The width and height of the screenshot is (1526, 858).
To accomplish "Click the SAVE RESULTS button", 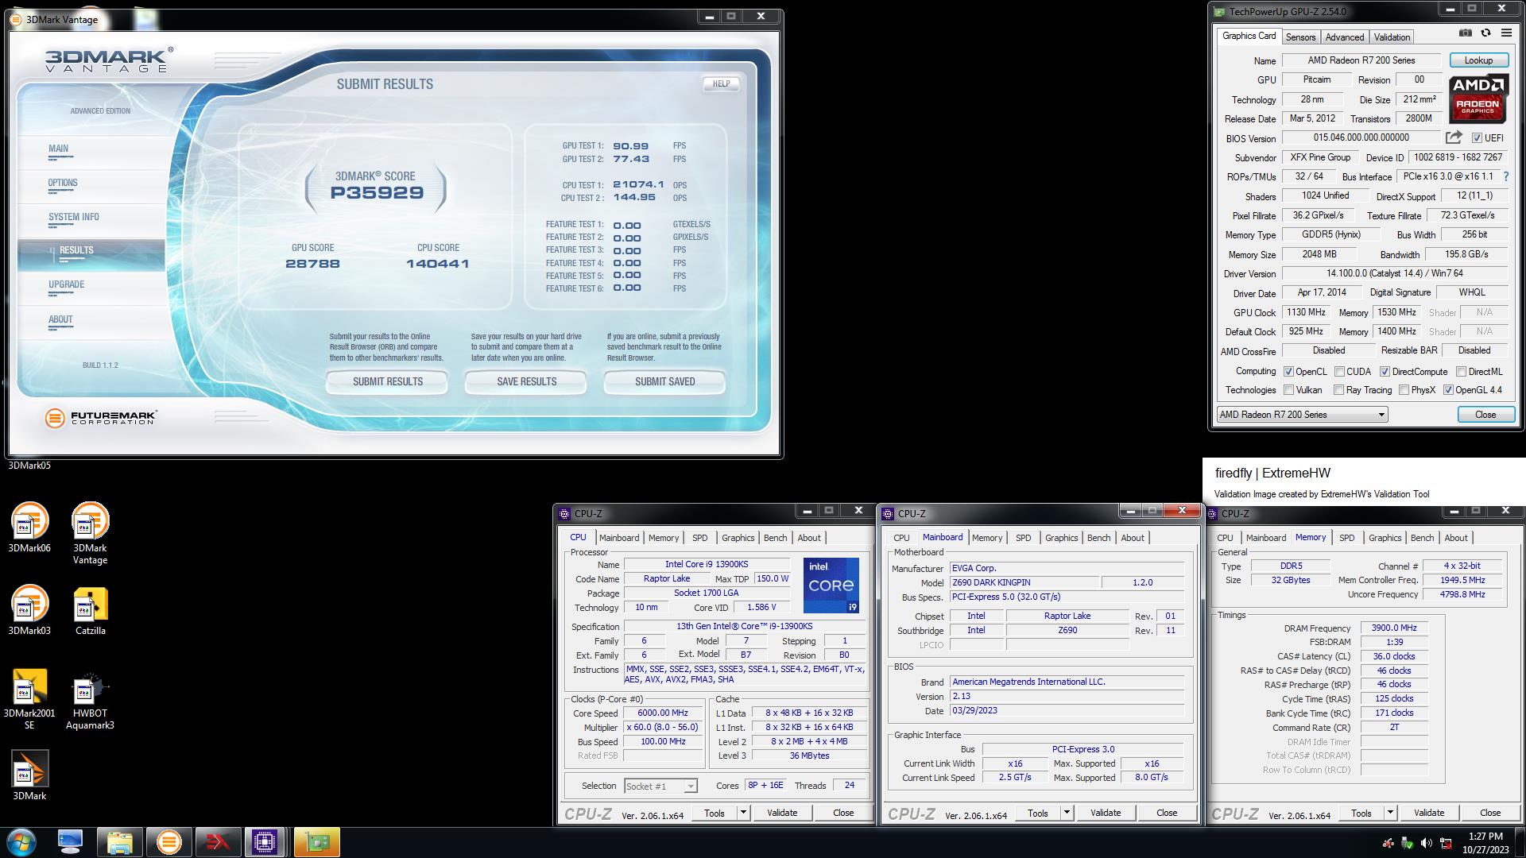I will click(x=526, y=382).
